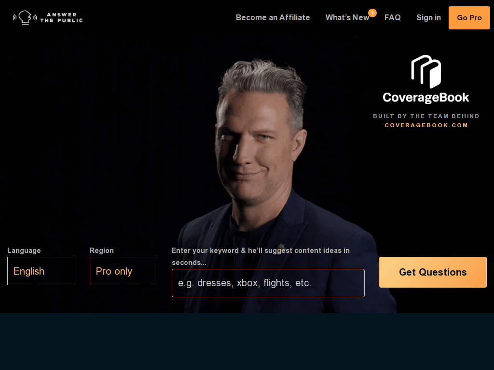Viewport: 494px width, 370px height.
Task: Open the What's New menu item
Action: [x=347, y=18]
